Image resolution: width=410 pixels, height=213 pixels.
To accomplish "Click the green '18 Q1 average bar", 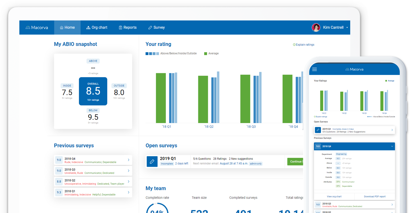I will click(x=161, y=98).
